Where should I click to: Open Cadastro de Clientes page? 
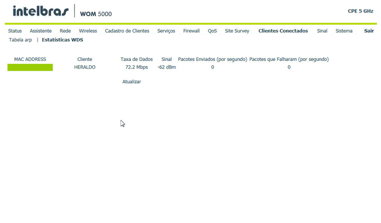point(127,31)
